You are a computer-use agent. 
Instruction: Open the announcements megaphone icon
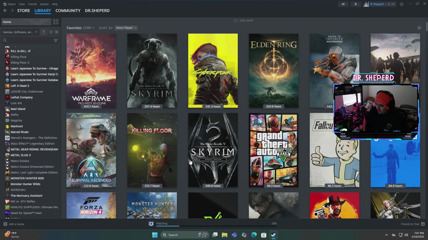[343, 4]
